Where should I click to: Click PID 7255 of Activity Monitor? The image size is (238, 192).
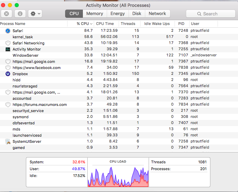point(183,49)
